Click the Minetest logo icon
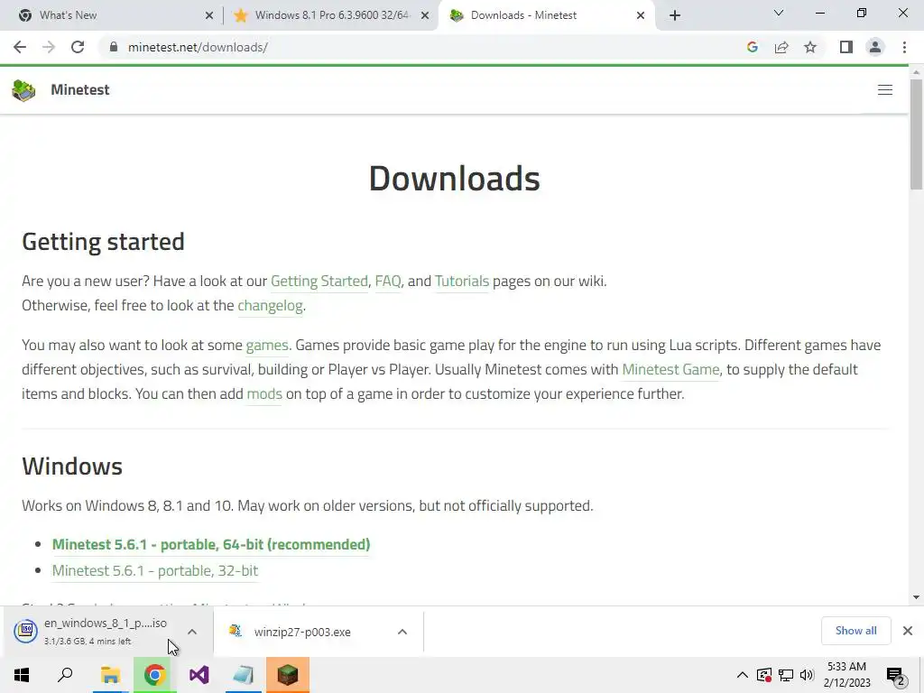Image resolution: width=924 pixels, height=693 pixels. [23, 90]
